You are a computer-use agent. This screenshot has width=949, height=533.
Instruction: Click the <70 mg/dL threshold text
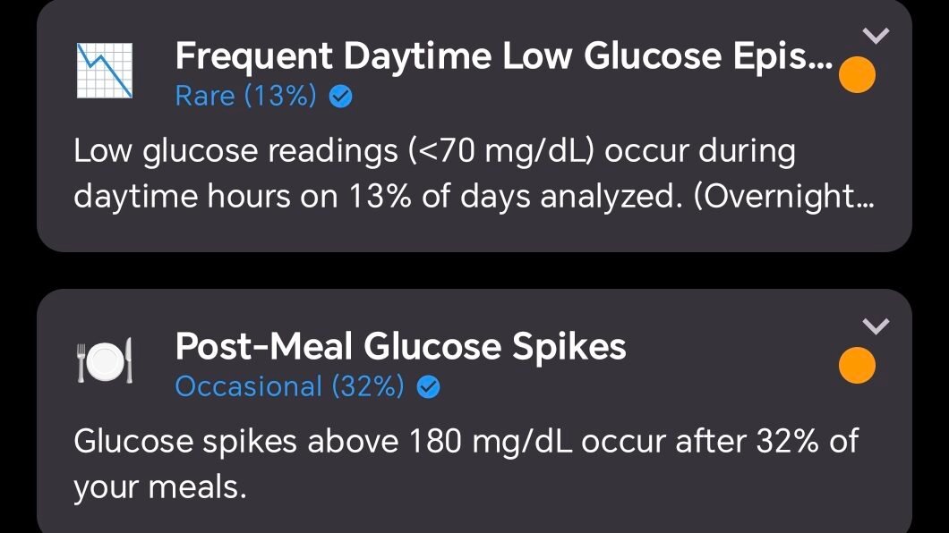click(504, 152)
